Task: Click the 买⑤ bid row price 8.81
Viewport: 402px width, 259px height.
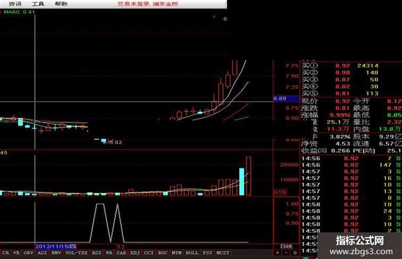Action: (343, 94)
